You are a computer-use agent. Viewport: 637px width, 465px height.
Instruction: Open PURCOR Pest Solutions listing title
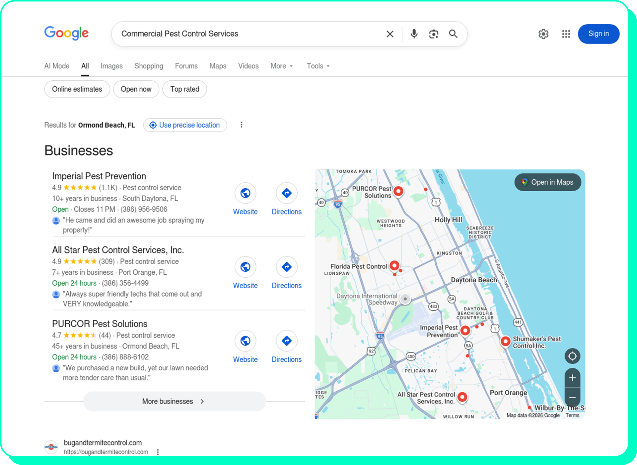click(x=100, y=324)
